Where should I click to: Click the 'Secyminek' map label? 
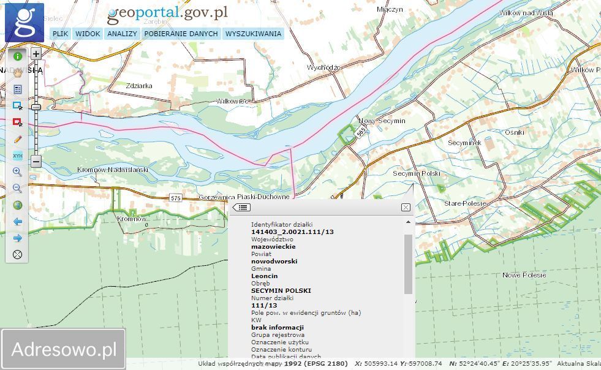click(464, 143)
